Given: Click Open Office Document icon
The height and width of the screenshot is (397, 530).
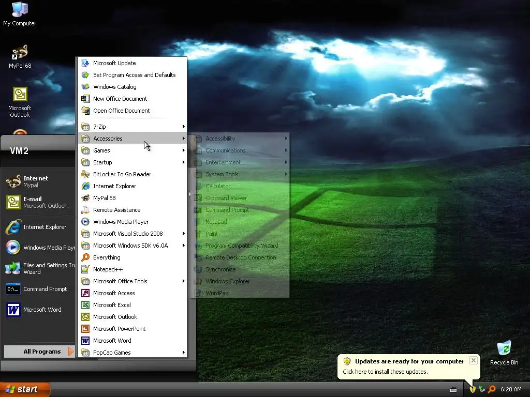Looking at the screenshot, I should 85,111.
